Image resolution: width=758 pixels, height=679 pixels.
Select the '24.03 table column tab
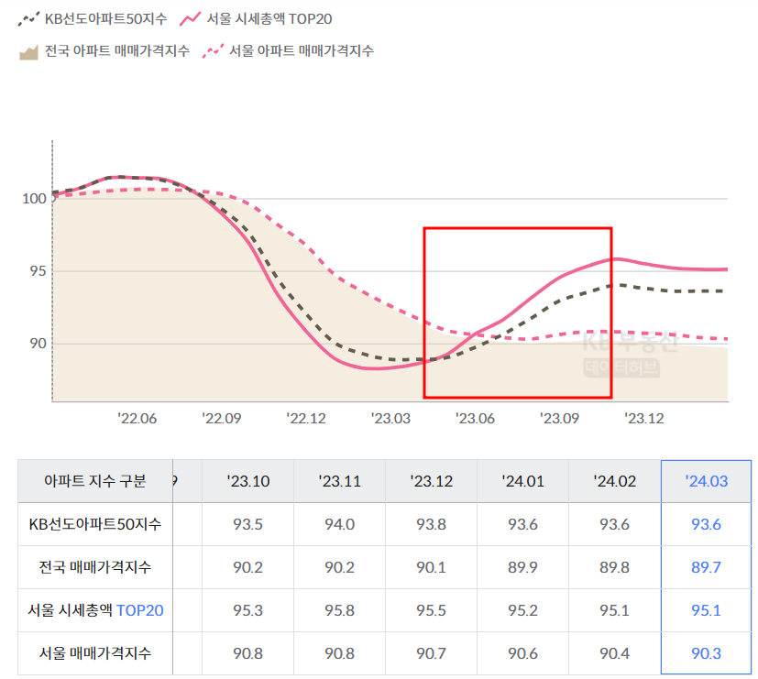[x=707, y=480]
